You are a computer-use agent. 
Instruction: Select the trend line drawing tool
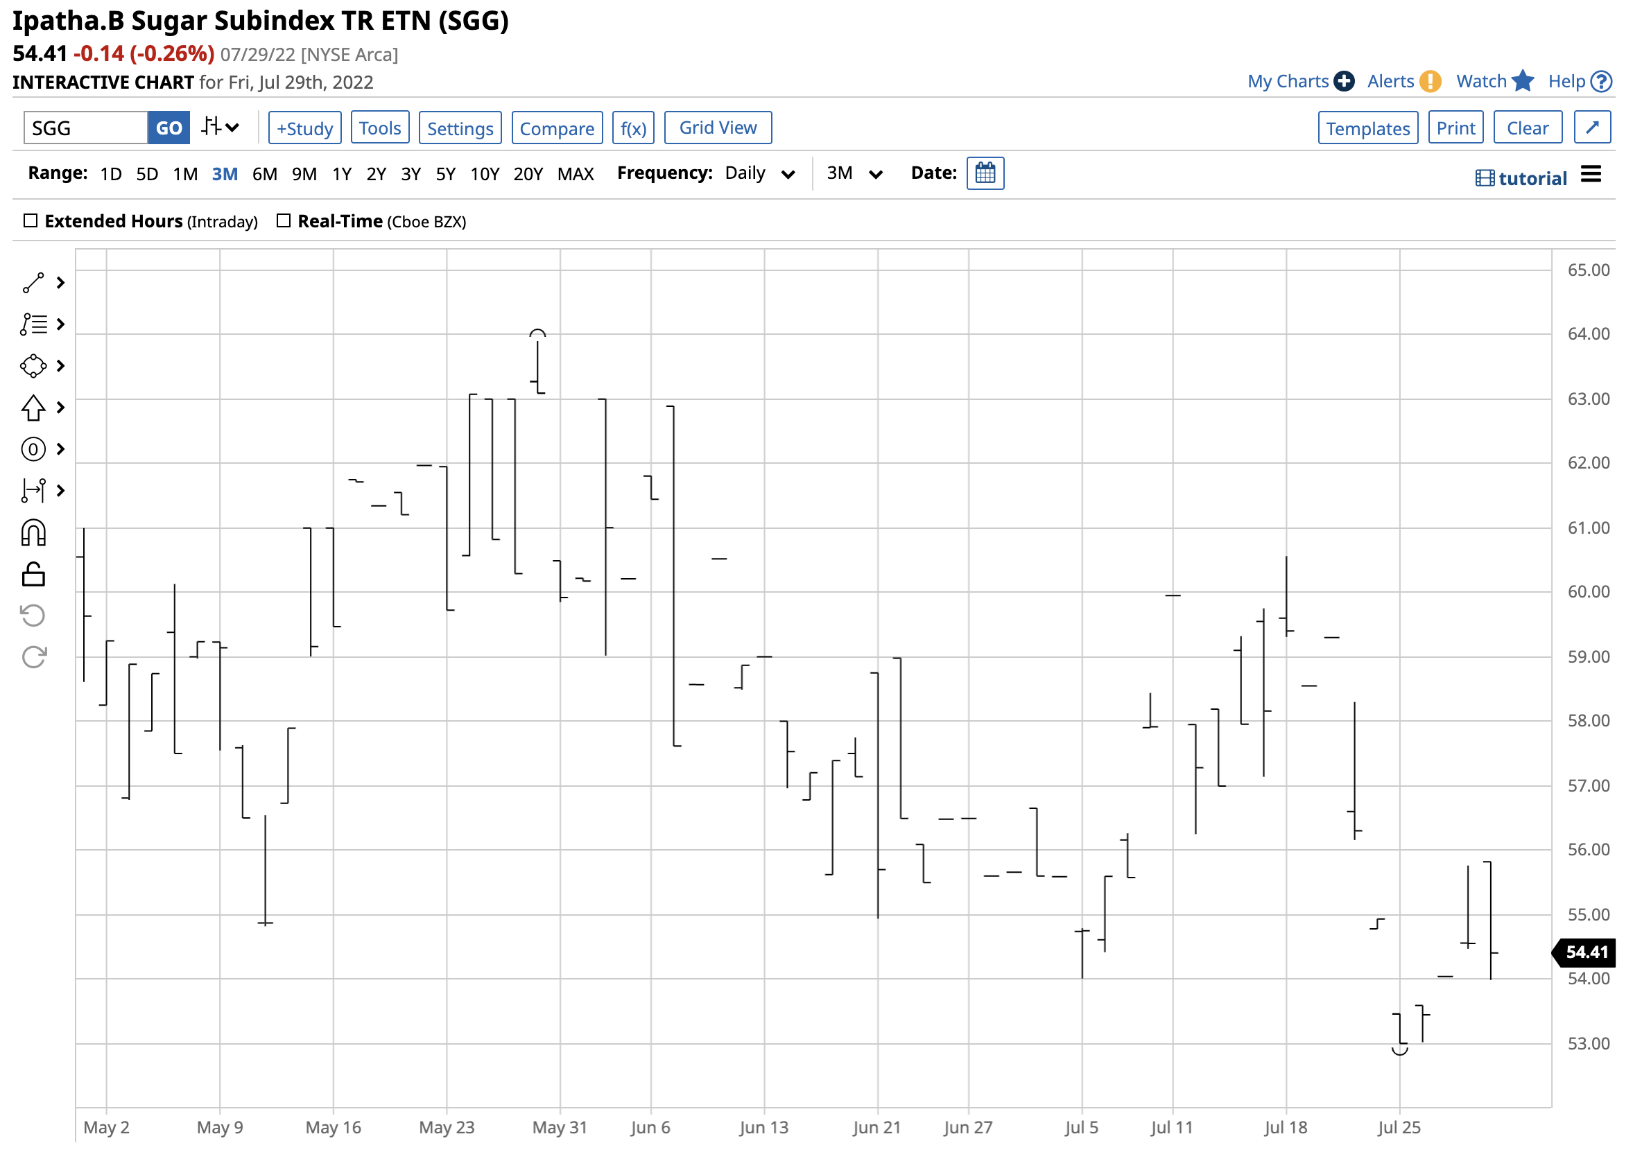point(33,283)
